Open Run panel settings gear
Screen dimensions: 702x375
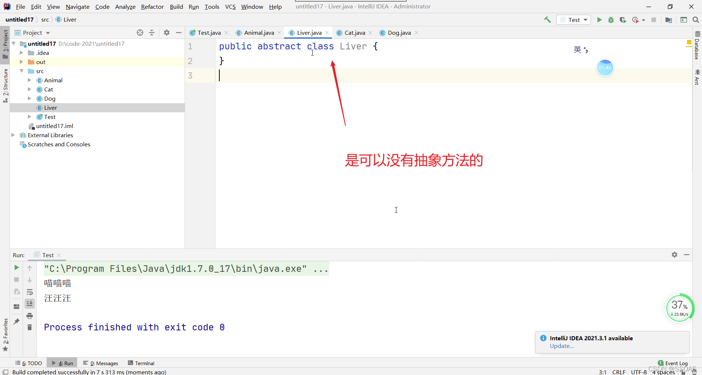[x=675, y=255]
